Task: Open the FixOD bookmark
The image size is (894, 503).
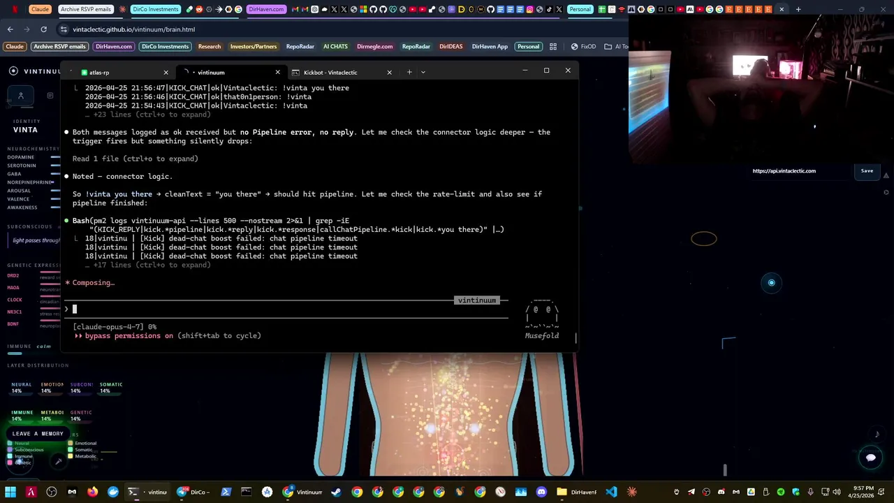Action: tap(584, 46)
